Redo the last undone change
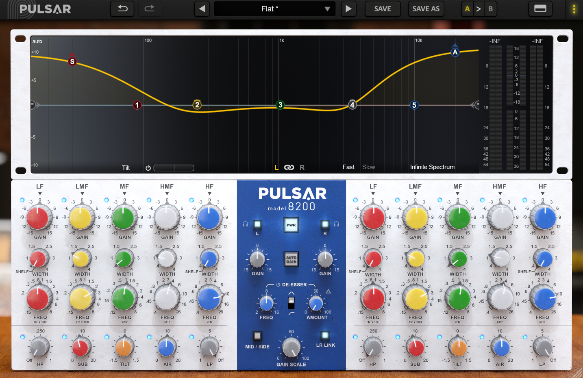The width and height of the screenshot is (583, 378). [150, 9]
